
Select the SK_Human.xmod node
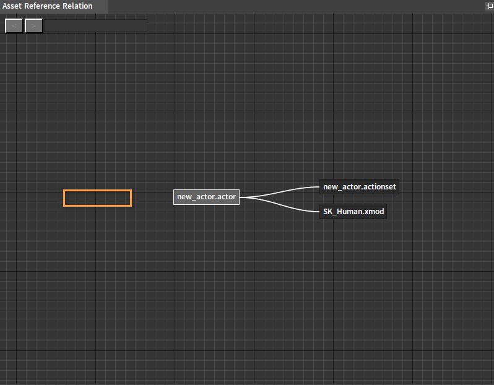click(353, 212)
